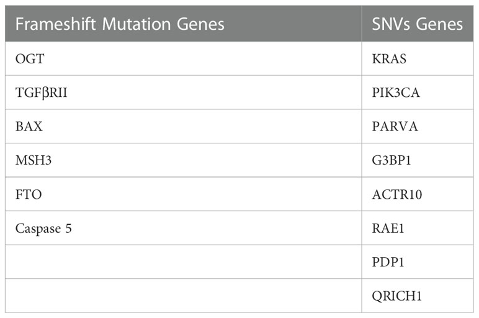
Task: Click the ACTR10 gene entry
Action: click(x=397, y=194)
